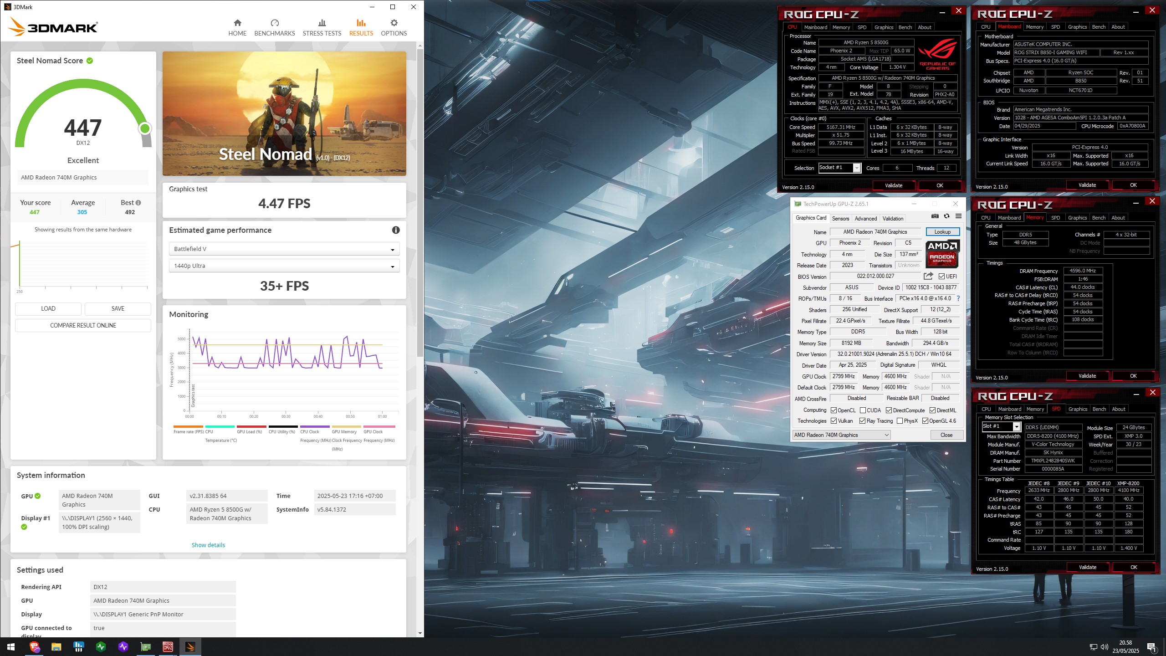Image resolution: width=1166 pixels, height=656 pixels.
Task: Click the GPU-Z refresh icon
Action: (946, 216)
